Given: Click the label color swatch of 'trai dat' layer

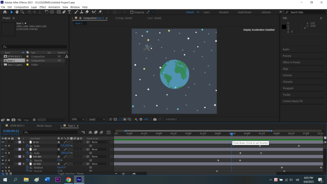Looking at the screenshot, I should pyautogui.click(x=20, y=156).
